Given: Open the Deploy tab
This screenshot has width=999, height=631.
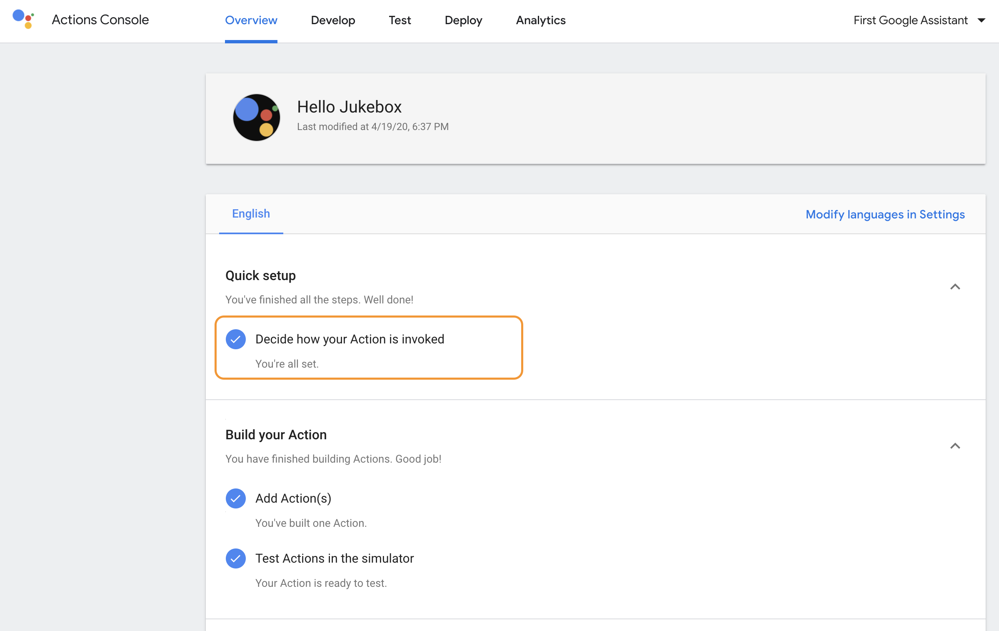Looking at the screenshot, I should [463, 20].
